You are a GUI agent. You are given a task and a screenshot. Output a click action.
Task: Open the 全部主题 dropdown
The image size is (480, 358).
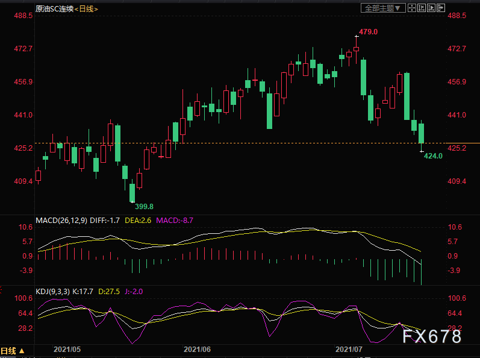tap(383, 8)
